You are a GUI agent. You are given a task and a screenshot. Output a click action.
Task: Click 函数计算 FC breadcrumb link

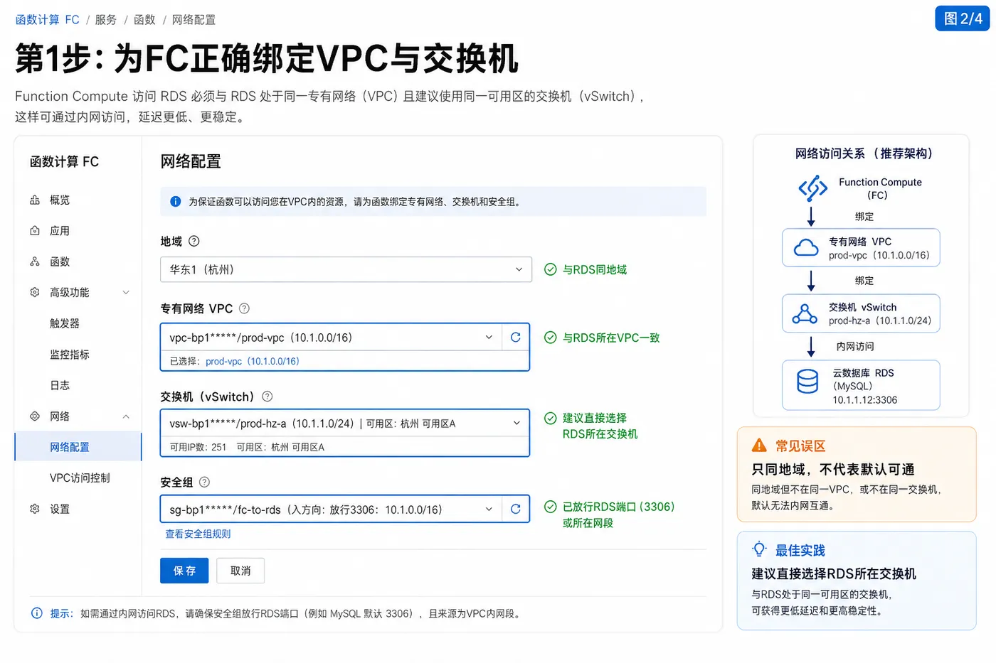click(x=48, y=20)
